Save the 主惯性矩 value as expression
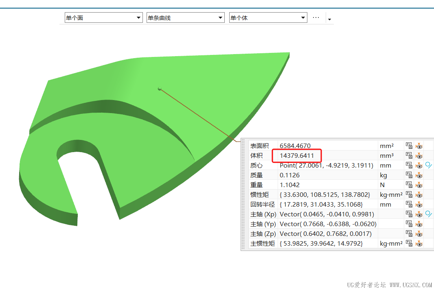The height and width of the screenshot is (290, 434). [409, 243]
